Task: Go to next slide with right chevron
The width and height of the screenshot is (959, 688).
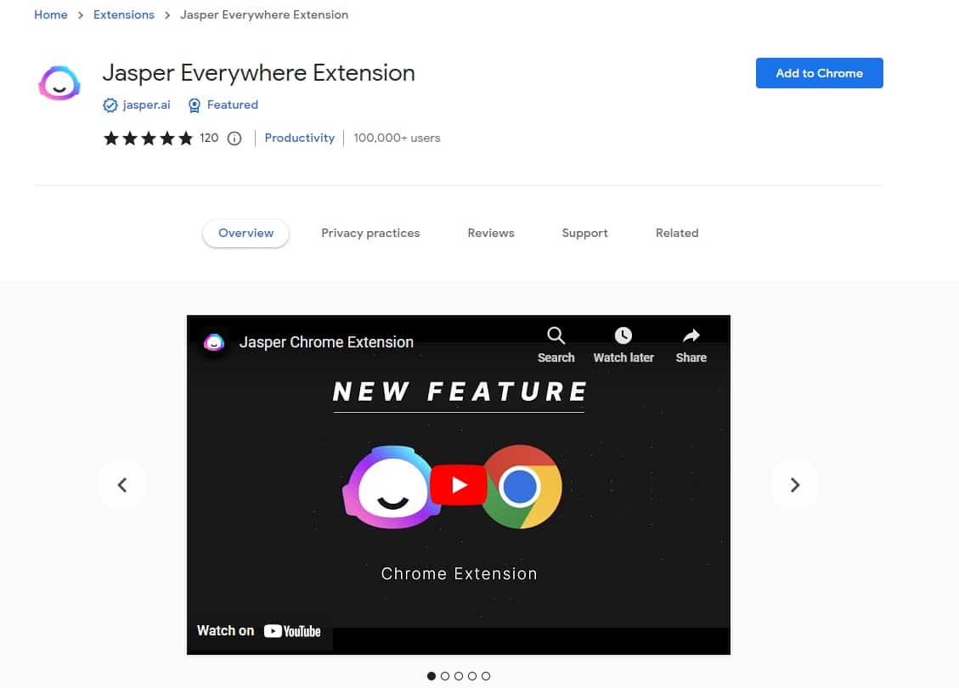Action: coord(794,485)
